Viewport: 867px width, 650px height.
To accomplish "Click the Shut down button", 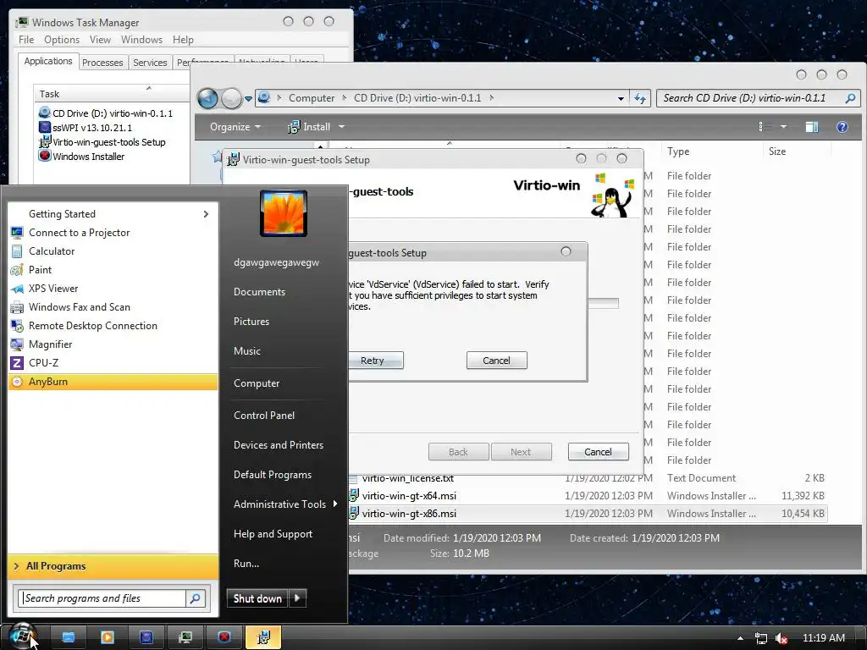I will pos(257,598).
